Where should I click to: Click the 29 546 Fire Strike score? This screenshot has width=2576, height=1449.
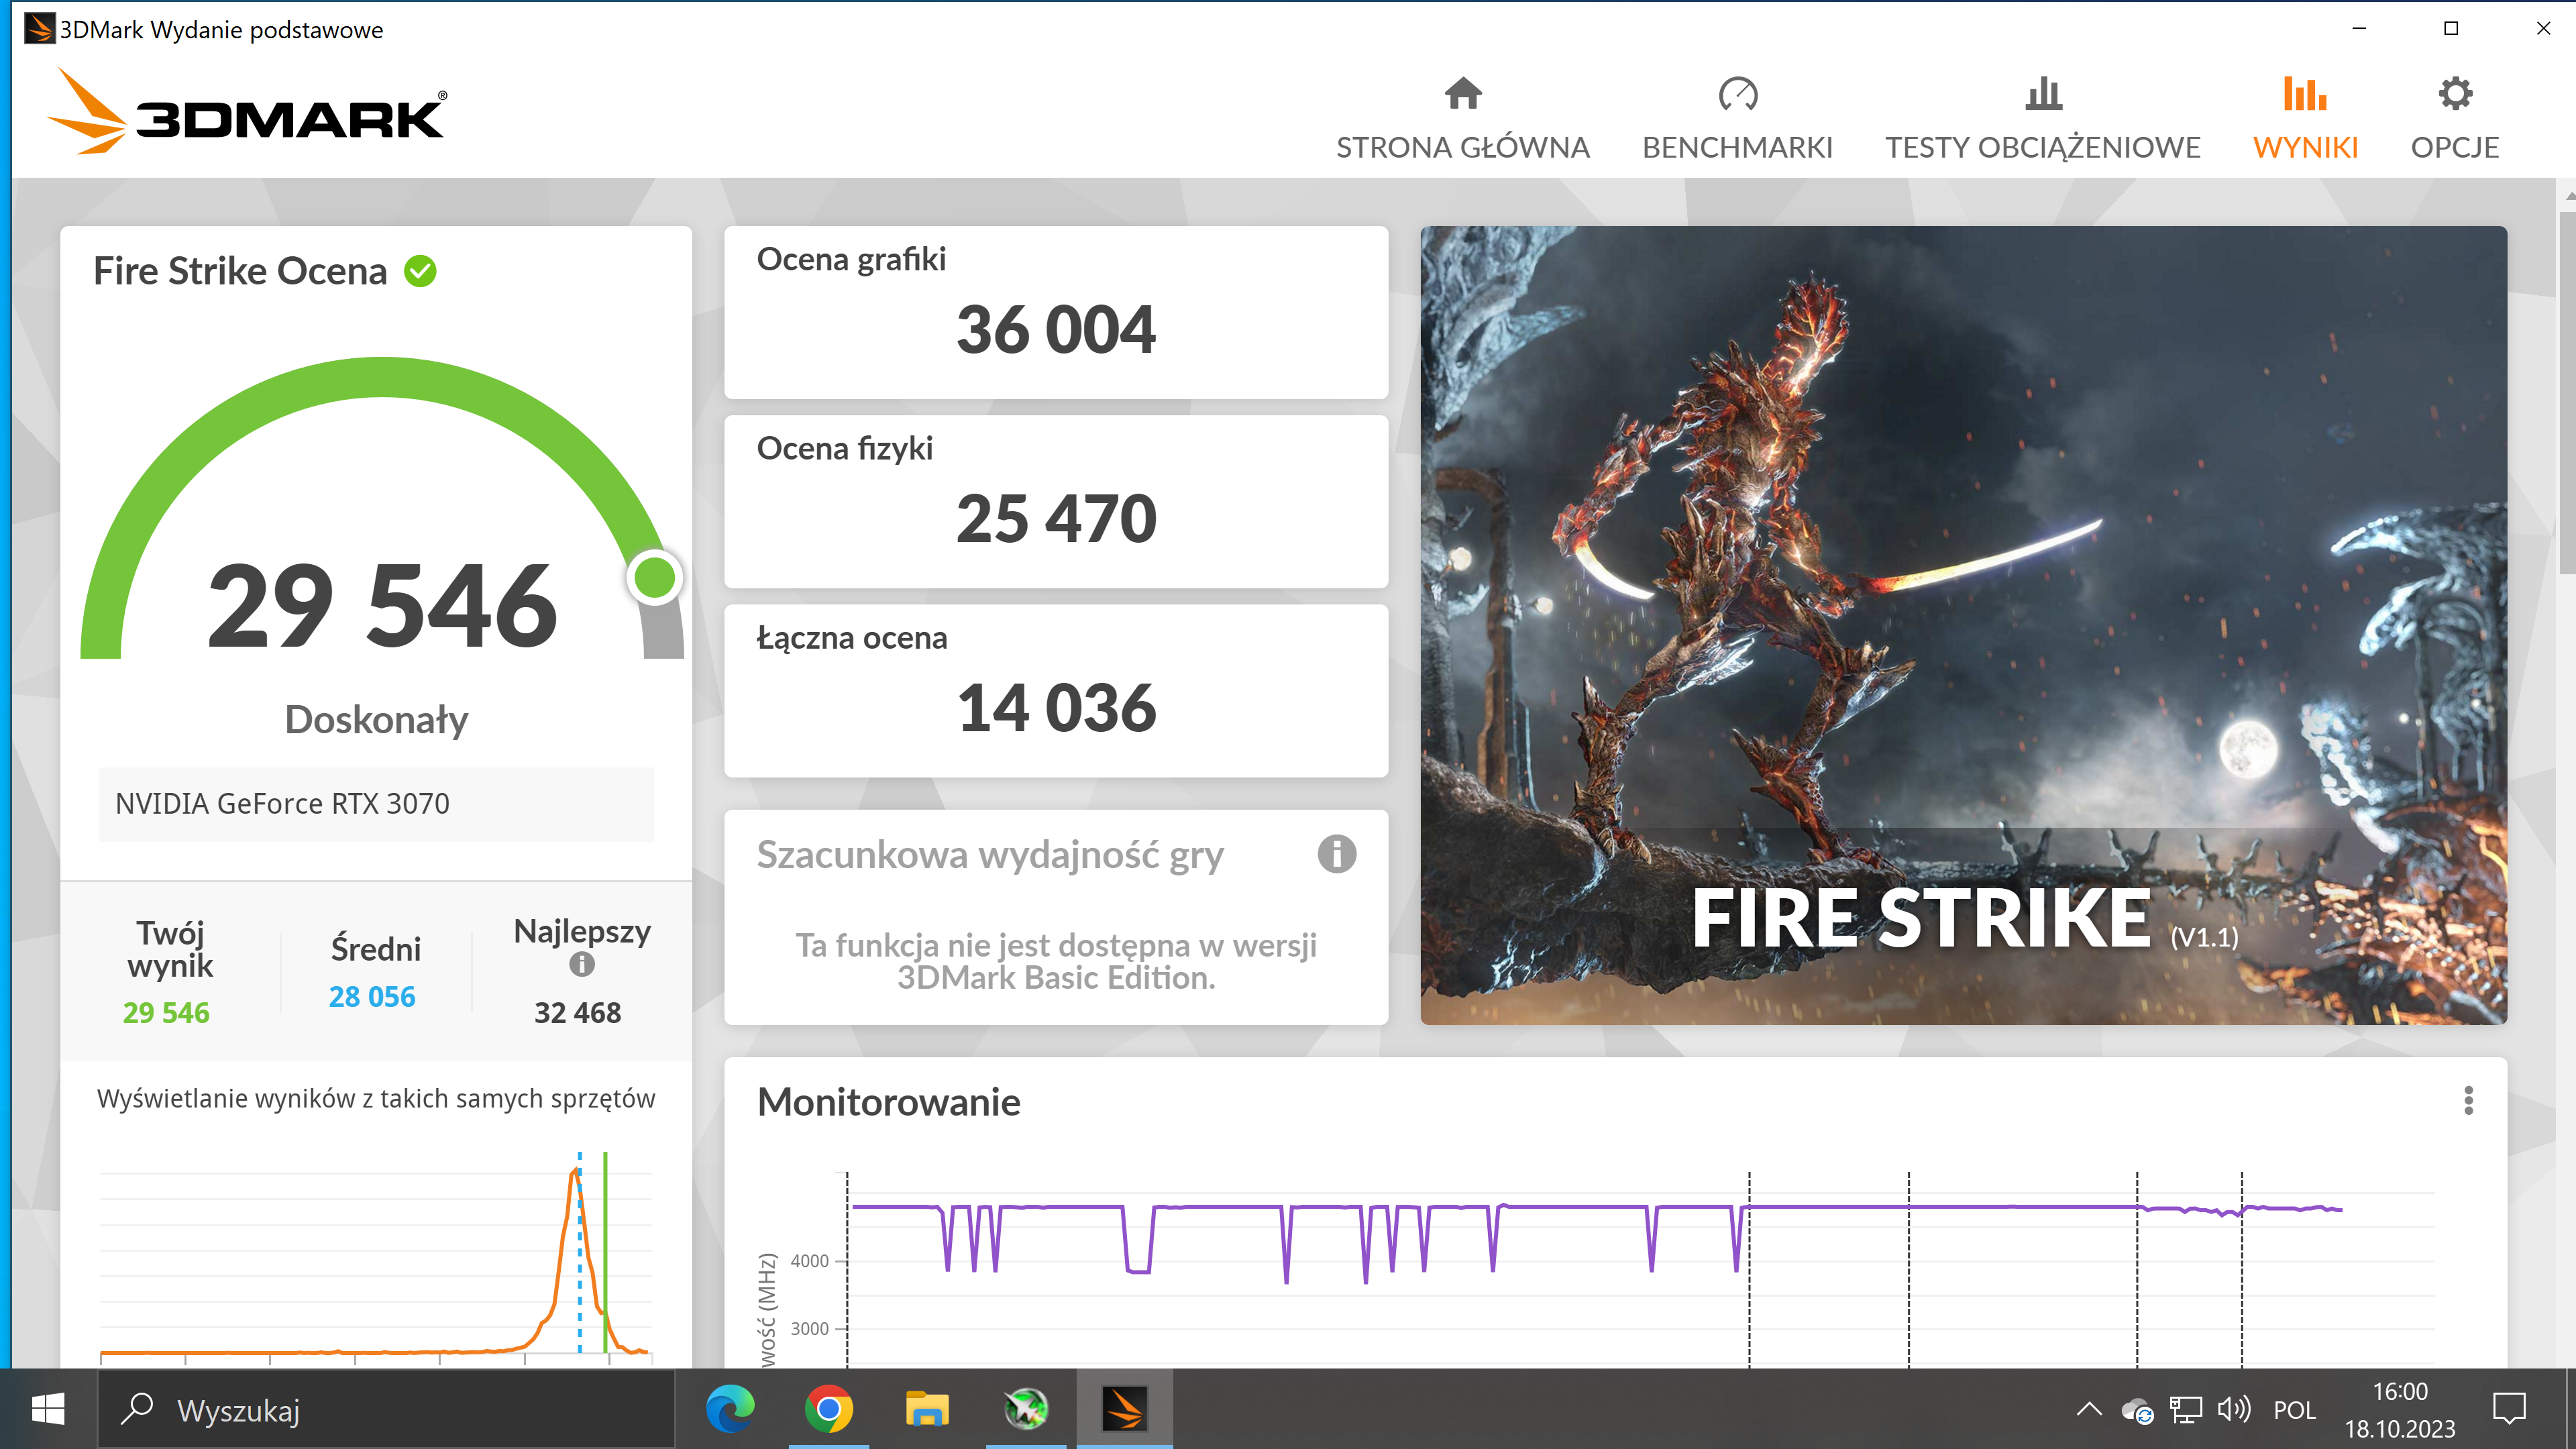tap(382, 605)
